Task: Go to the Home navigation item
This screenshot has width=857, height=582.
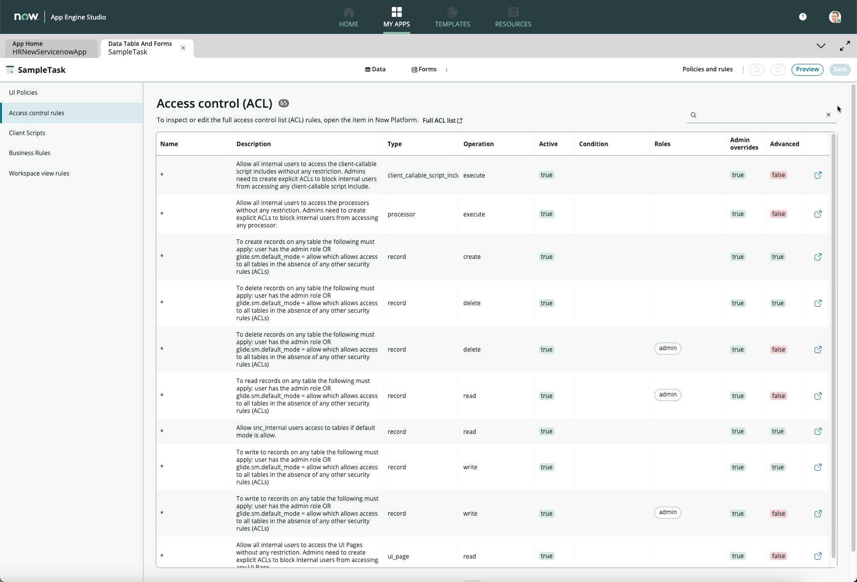Action: [348, 17]
